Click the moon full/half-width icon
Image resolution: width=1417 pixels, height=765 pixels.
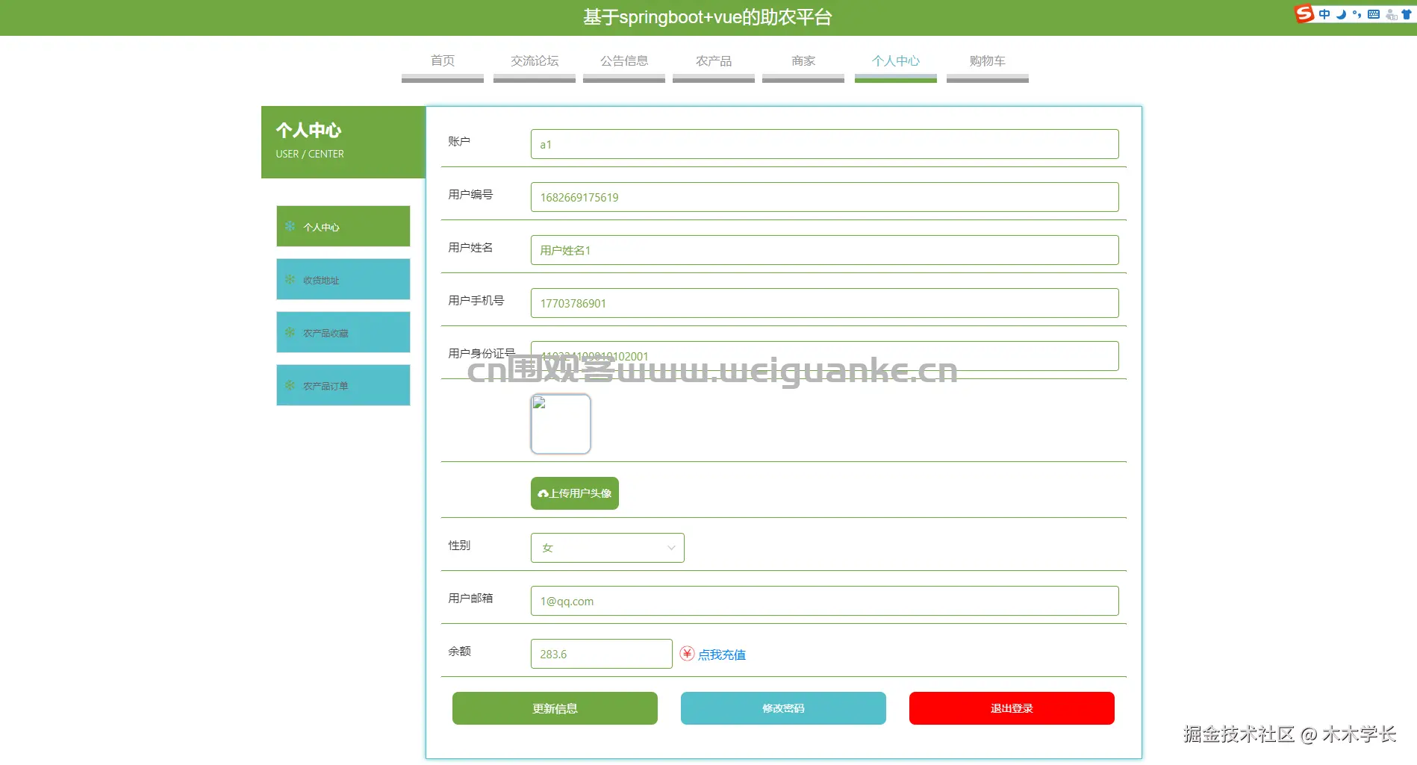[1341, 14]
